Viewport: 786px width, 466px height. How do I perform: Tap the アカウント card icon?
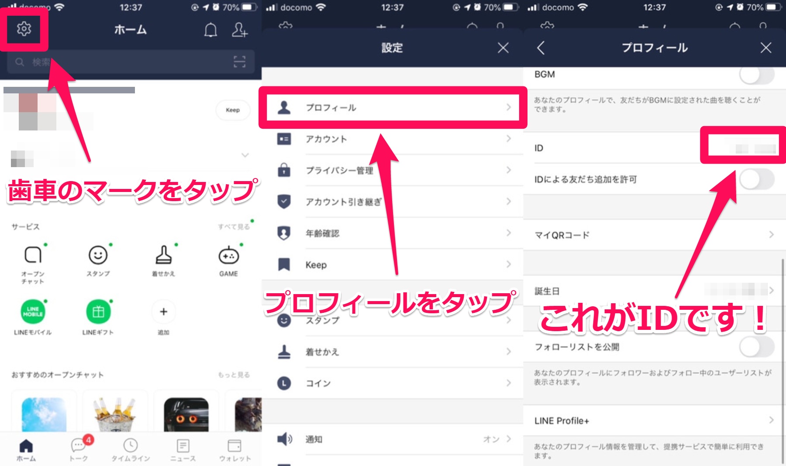click(284, 139)
